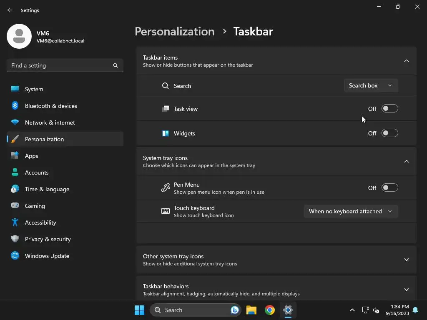Screen dimensions: 427x320
Task: Open the Touch keyboard dropdown
Action: pos(351,211)
